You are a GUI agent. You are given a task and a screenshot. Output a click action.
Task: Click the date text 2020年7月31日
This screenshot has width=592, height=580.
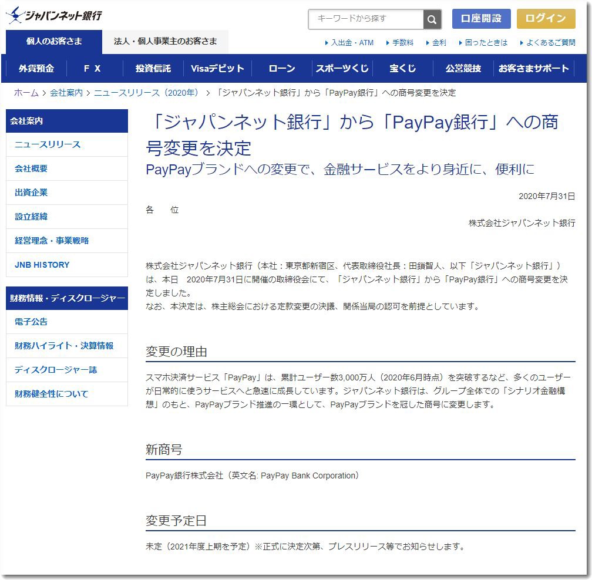point(547,196)
